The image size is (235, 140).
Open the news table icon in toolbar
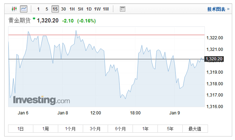[x=122, y=9]
